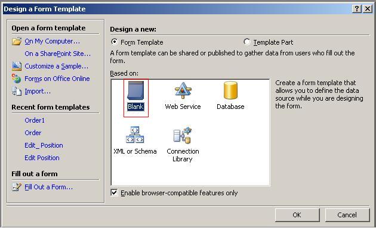The image size is (376, 228).
Task: Click the XML or Schema label
Action: coord(135,151)
